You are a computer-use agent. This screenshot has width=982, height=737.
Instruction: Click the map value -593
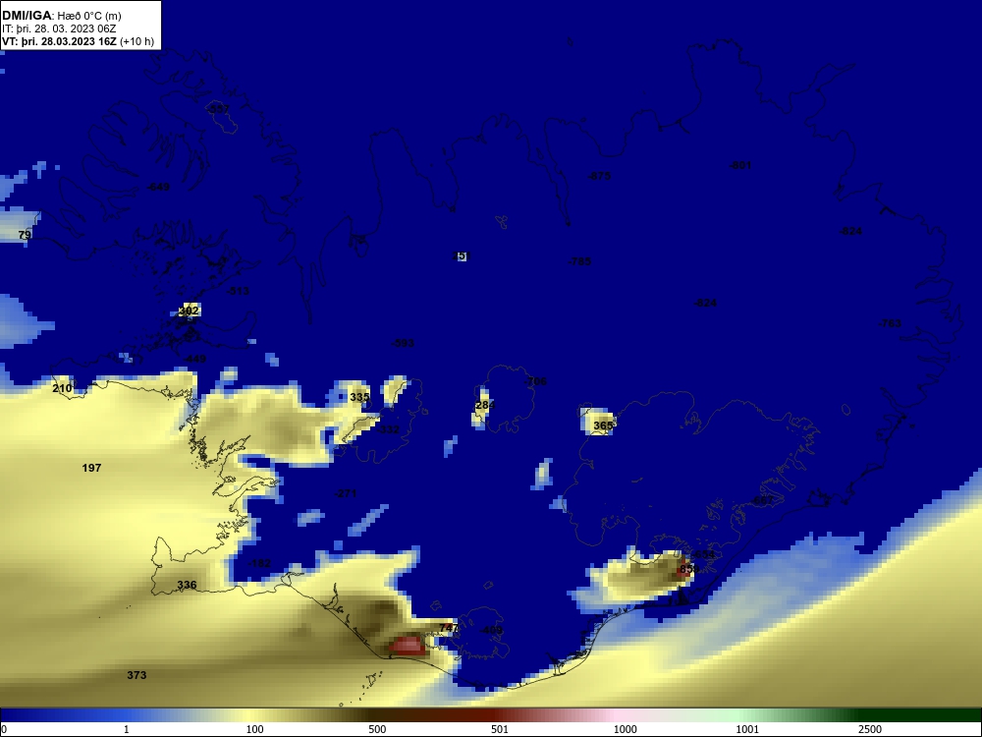[x=403, y=343]
